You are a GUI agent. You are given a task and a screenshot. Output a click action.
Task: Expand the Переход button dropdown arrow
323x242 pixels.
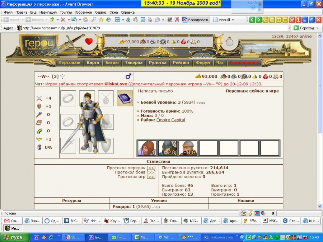[317, 28]
